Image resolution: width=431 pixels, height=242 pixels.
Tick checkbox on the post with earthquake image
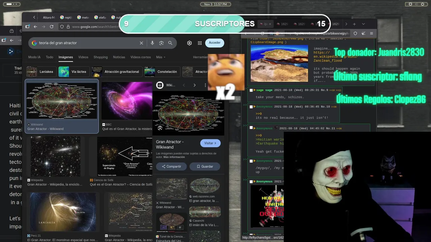pos(251,182)
